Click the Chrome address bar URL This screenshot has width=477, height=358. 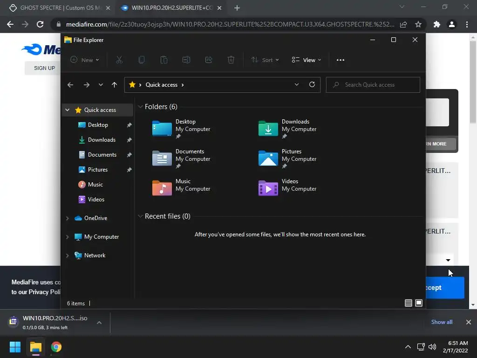[230, 24]
